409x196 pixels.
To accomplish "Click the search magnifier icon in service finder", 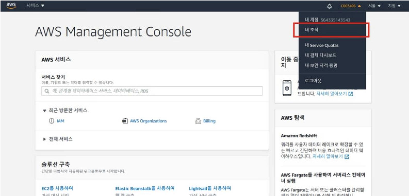I will (47, 91).
